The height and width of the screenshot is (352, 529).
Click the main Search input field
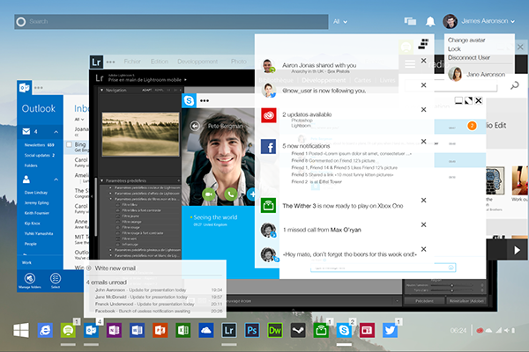(171, 21)
